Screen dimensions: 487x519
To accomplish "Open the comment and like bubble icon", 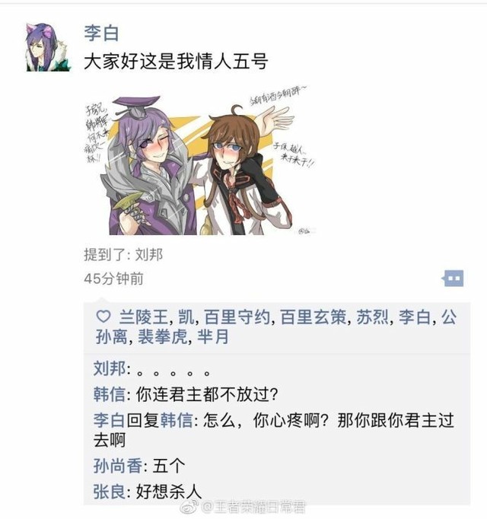I will [453, 279].
